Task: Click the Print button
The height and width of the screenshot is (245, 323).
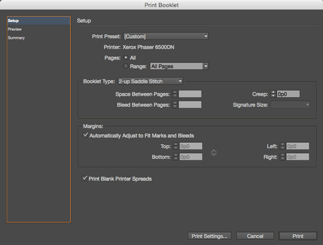Action: (x=298, y=236)
